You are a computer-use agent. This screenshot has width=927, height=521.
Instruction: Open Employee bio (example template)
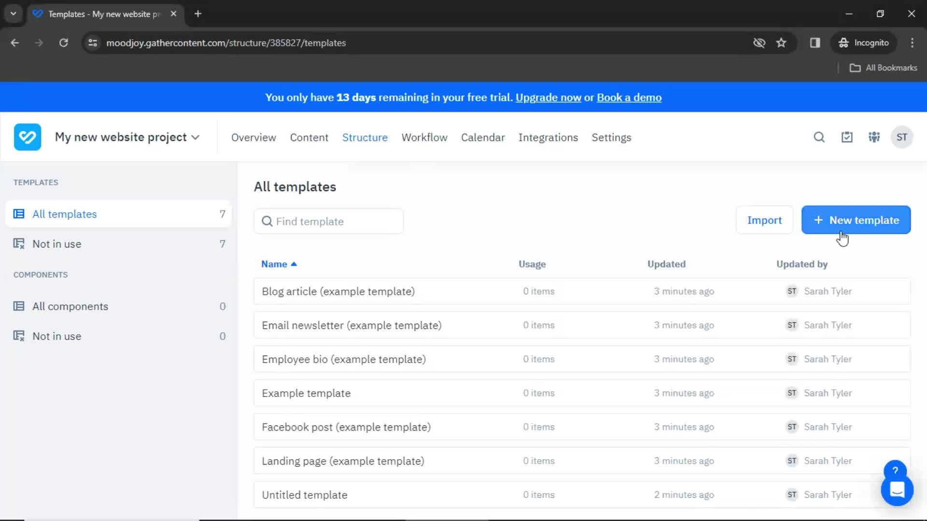tap(582, 359)
